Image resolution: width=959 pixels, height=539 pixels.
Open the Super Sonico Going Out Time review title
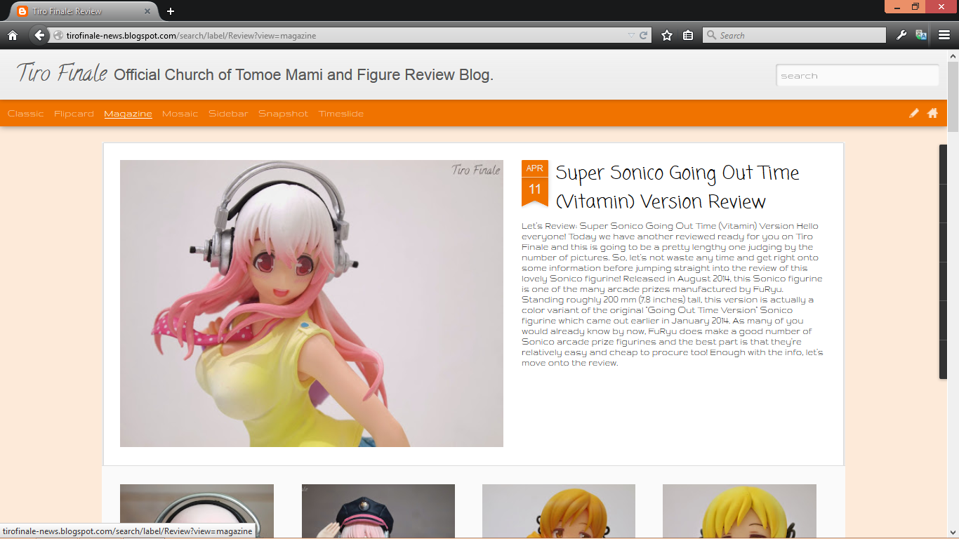[677, 187]
